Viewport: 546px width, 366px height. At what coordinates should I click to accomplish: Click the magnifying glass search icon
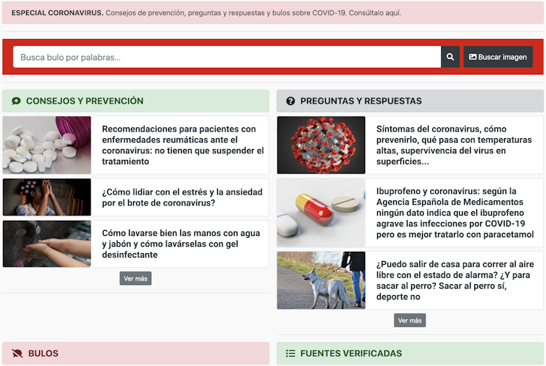point(450,57)
